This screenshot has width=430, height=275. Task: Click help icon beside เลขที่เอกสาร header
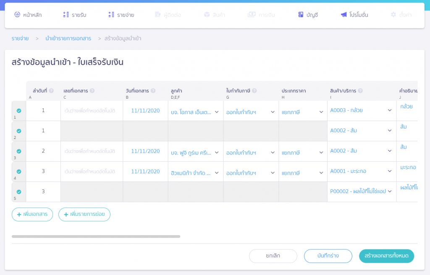(92, 91)
